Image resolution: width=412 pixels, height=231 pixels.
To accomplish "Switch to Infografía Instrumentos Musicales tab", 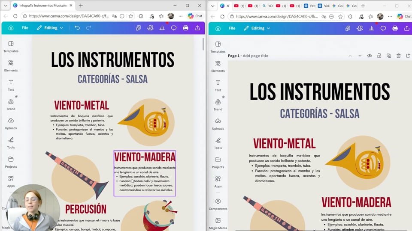I will [x=43, y=6].
